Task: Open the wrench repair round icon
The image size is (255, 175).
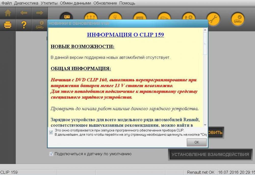Action: coord(213,19)
